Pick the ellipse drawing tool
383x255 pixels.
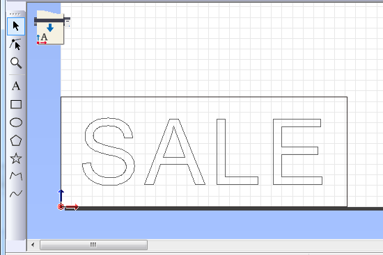click(16, 122)
